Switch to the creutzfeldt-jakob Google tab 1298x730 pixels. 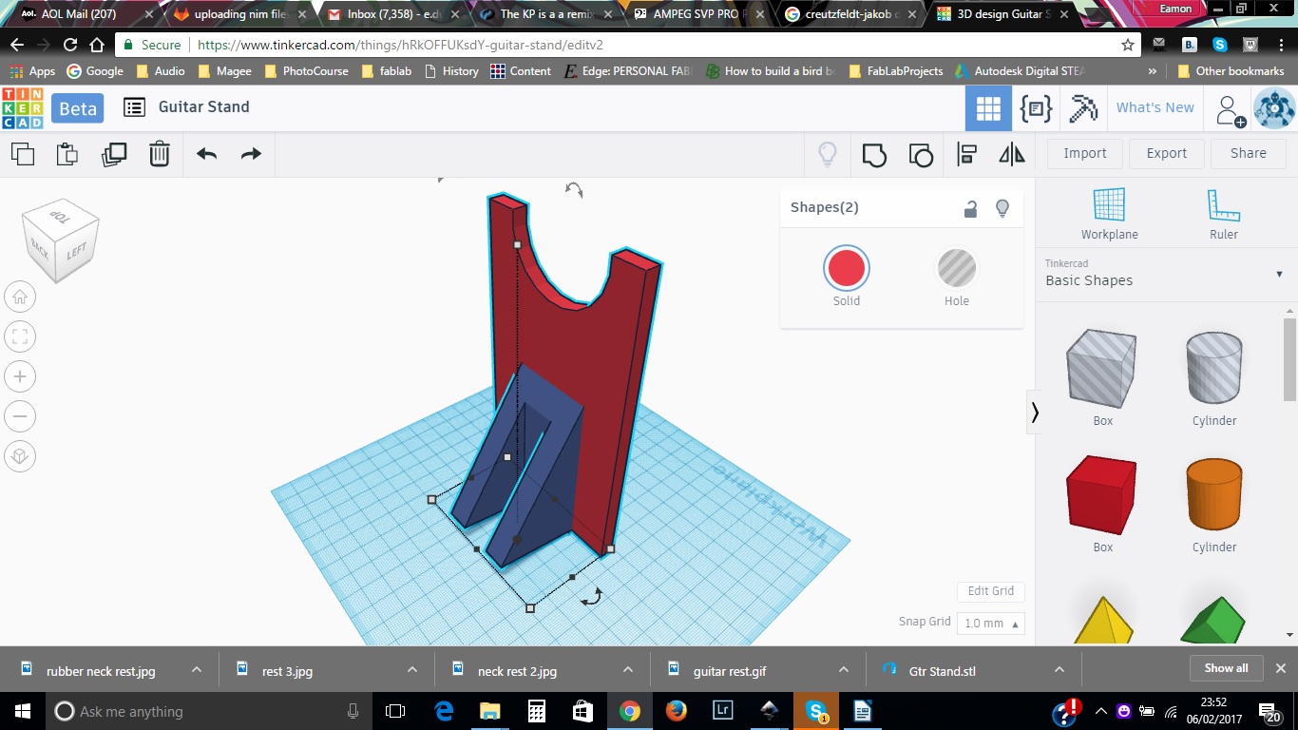[x=852, y=14]
